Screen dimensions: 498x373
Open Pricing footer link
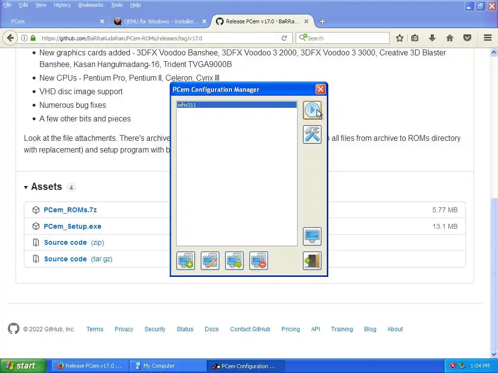click(291, 329)
